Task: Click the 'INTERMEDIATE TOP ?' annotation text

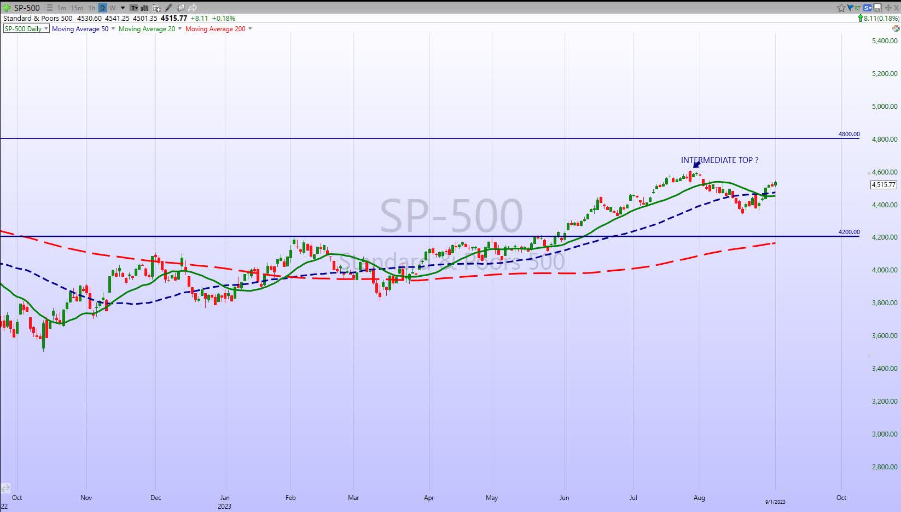Action: (x=719, y=160)
